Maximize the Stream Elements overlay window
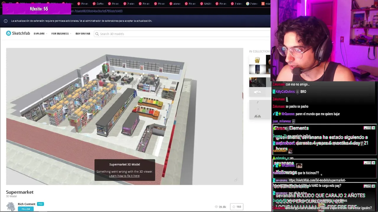The width and height of the screenshot is (378, 212). click(369, 128)
